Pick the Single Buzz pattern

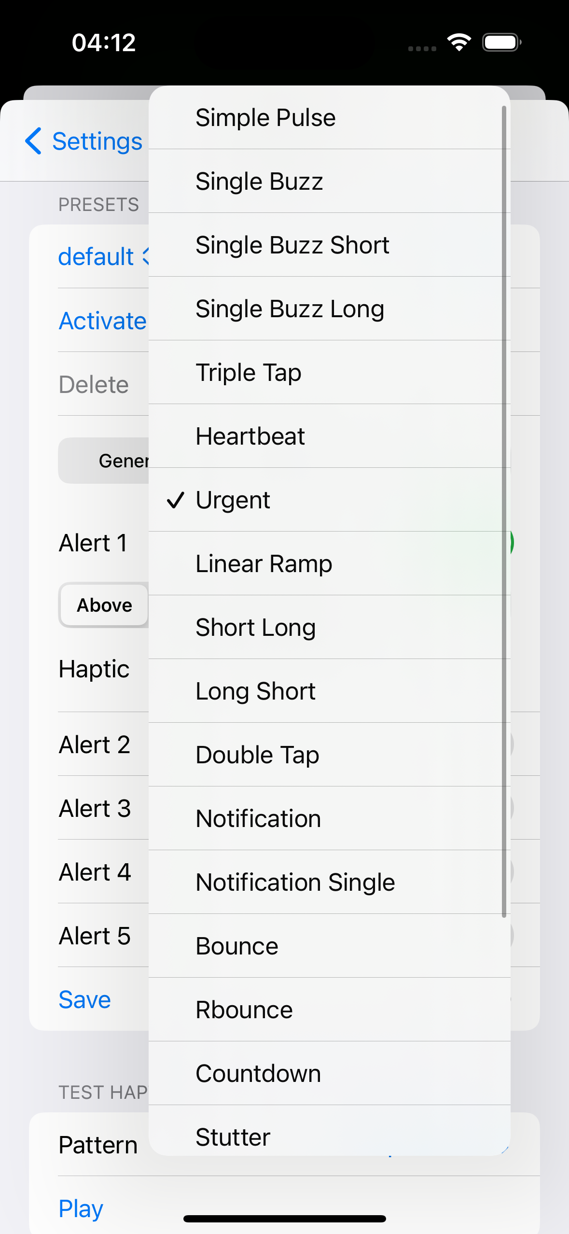[x=259, y=182]
